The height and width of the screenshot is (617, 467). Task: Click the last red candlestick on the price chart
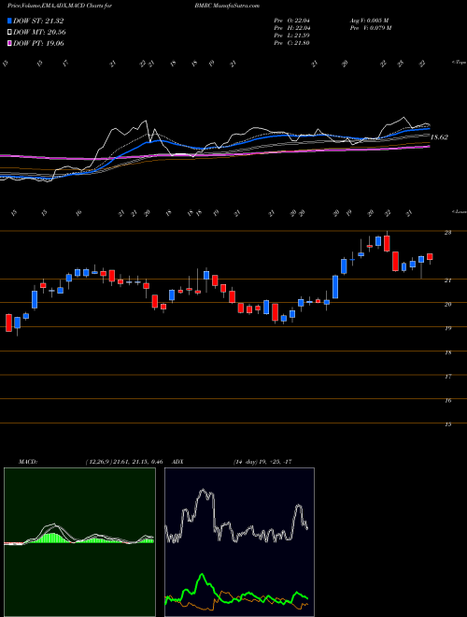[430, 257]
